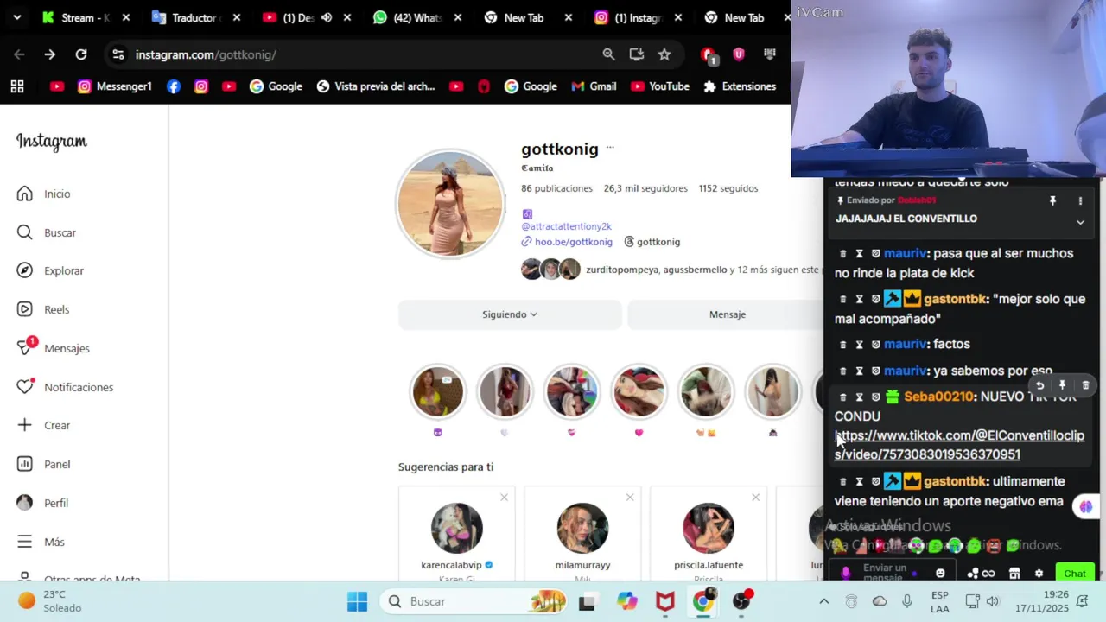Open the Chrome apps grid shortcut

click(17, 86)
